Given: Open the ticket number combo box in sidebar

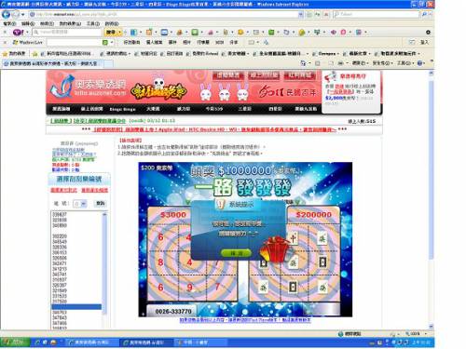Looking at the screenshot, I should click(79, 204).
